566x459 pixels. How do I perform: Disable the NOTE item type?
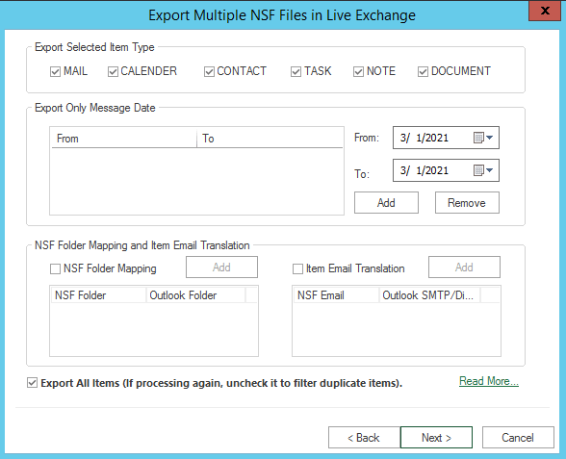point(358,71)
